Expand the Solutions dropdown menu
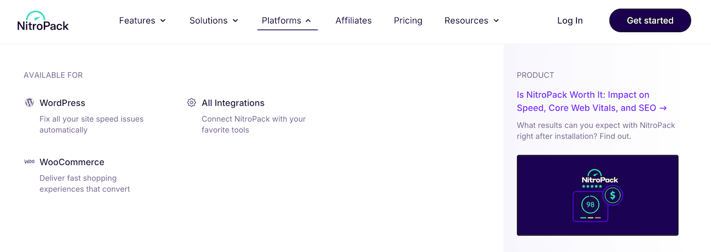Viewport: 711px width, 252px height. coord(214,21)
